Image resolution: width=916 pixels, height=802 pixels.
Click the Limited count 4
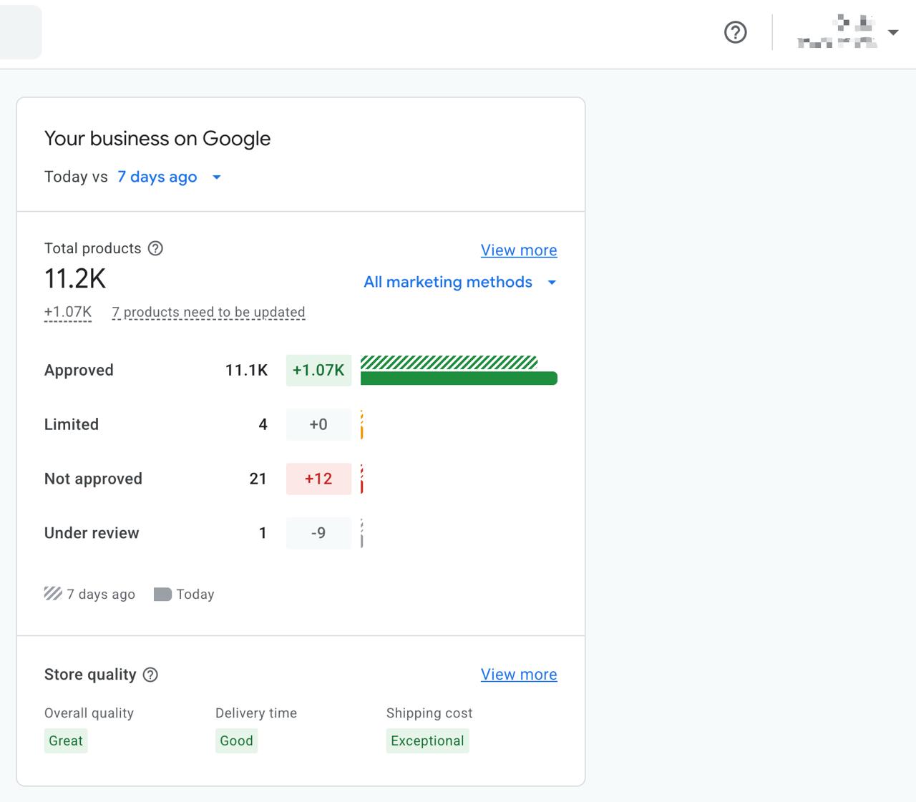pos(263,424)
